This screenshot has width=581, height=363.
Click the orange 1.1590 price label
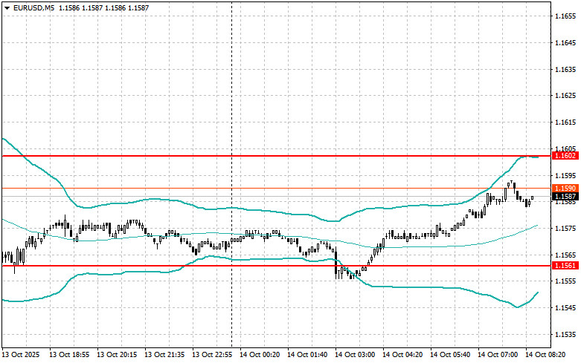click(x=565, y=188)
